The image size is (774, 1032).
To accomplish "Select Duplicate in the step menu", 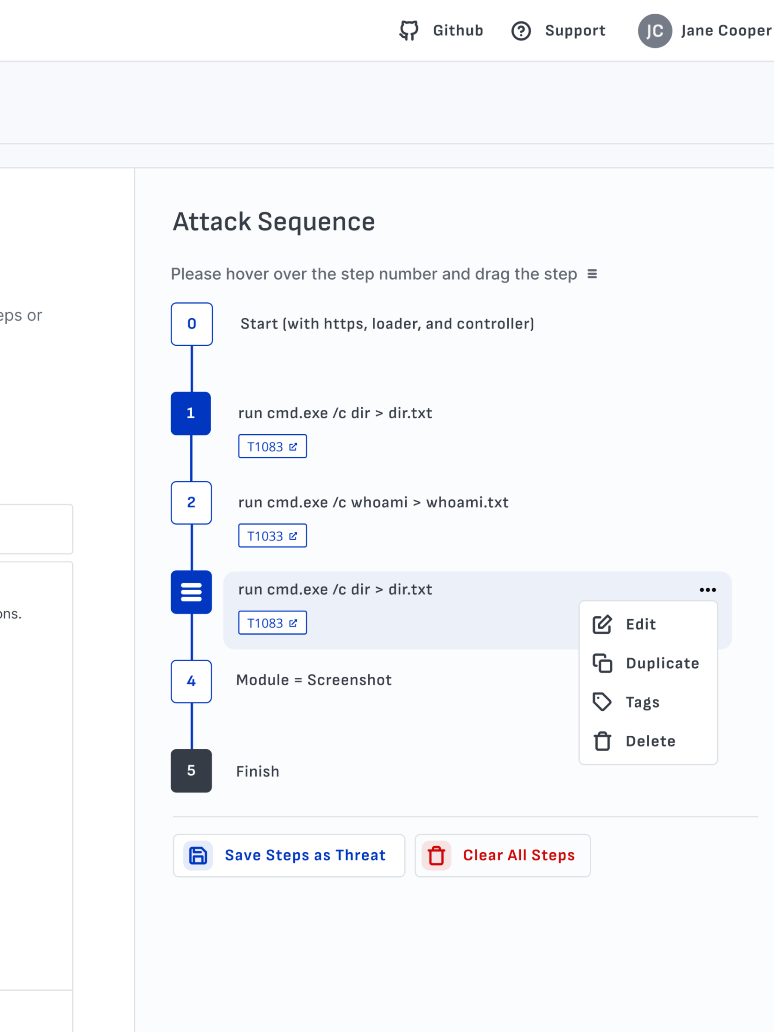I will point(662,663).
